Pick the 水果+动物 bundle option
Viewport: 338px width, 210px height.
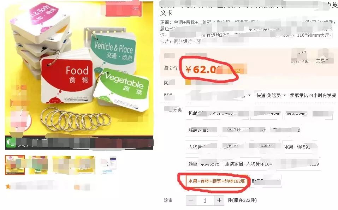point(300,147)
